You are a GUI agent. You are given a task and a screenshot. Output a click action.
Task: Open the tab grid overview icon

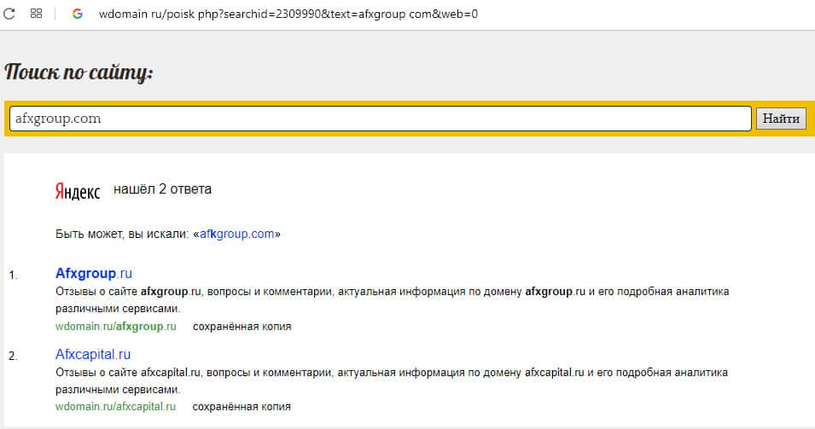(x=37, y=14)
